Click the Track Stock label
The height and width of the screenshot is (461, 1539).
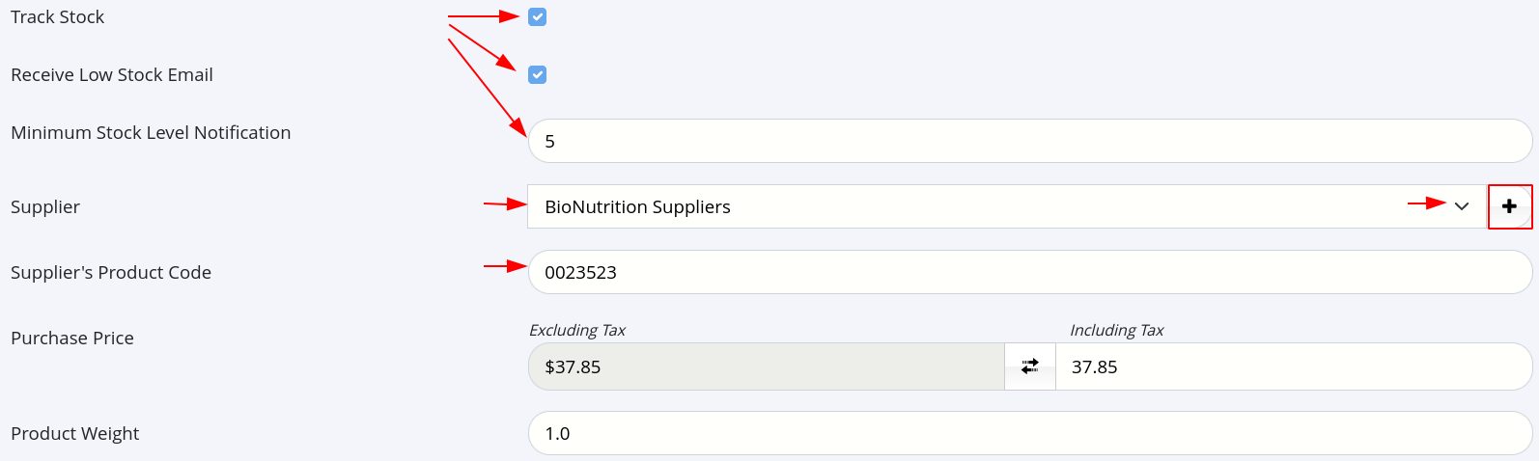click(x=57, y=16)
